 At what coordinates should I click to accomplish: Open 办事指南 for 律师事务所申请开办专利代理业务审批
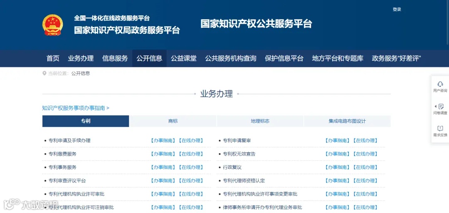pyautogui.click(x=337, y=207)
